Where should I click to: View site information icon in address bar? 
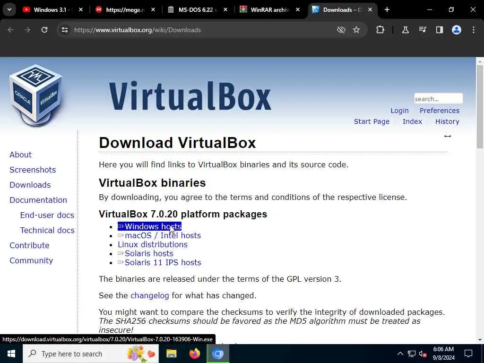pos(64,30)
